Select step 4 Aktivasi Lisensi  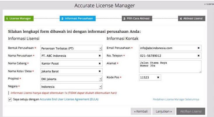click(192, 18)
